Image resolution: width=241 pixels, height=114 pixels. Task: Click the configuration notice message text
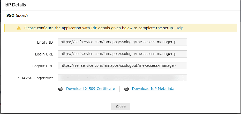coord(99,28)
